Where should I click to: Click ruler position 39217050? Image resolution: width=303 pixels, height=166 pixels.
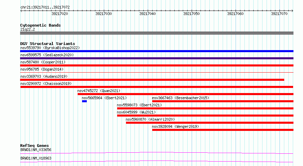click(191, 14)
